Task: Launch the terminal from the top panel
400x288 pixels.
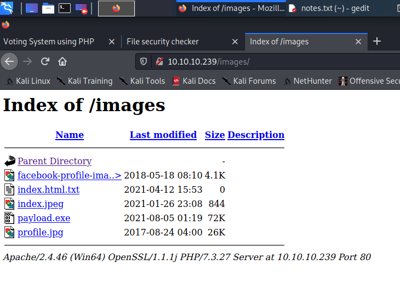Action: [x=65, y=8]
